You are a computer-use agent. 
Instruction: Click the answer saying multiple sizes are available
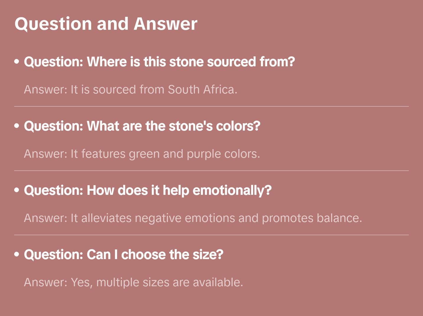(134, 282)
